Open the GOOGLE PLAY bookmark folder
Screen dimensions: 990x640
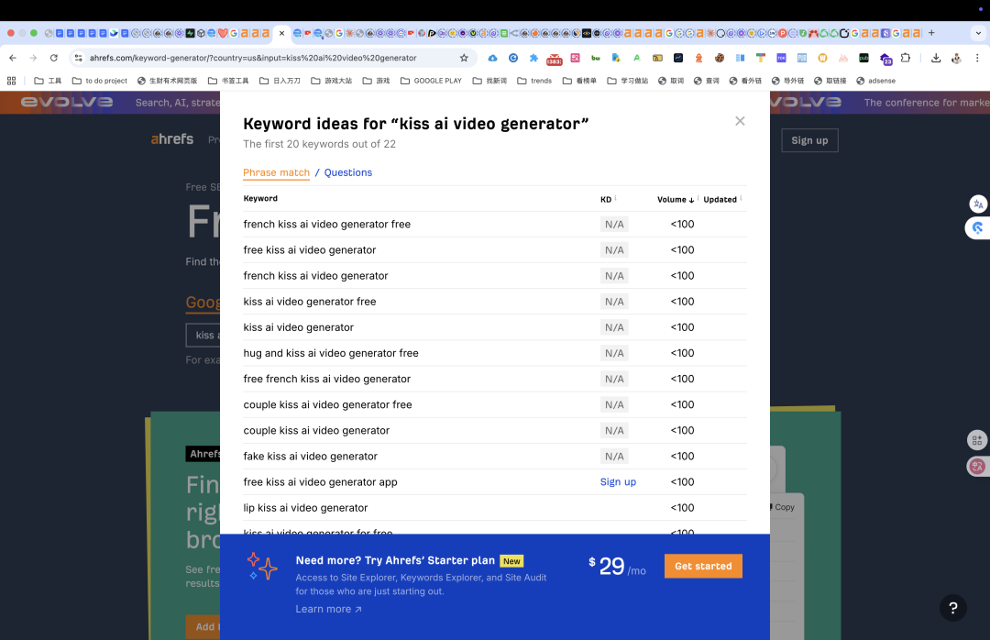tap(431, 81)
